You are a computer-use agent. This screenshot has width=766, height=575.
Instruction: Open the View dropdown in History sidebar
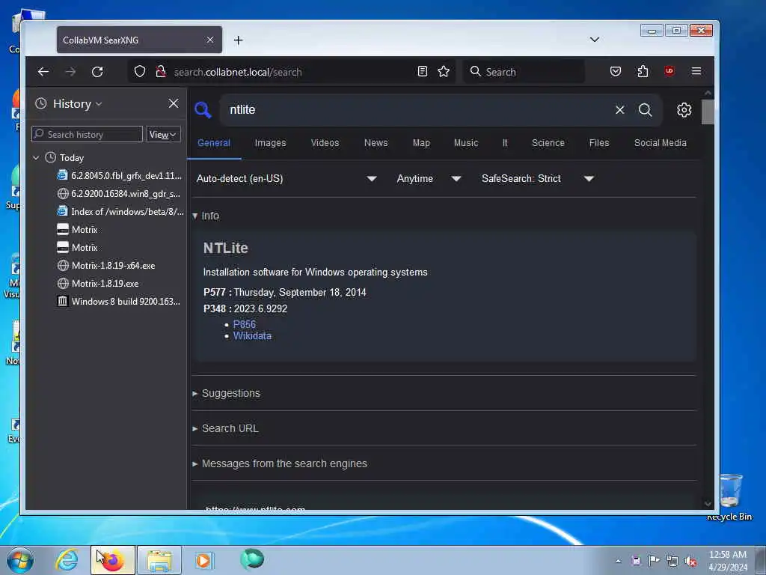click(x=163, y=135)
